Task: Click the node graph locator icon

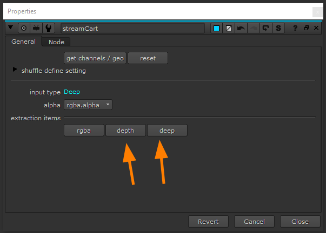Action: [36, 28]
